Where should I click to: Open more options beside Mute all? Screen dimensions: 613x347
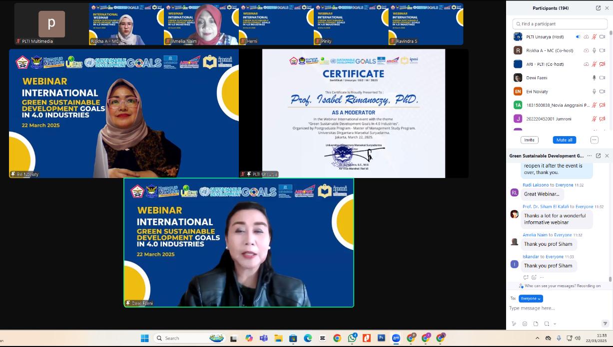[x=594, y=140]
